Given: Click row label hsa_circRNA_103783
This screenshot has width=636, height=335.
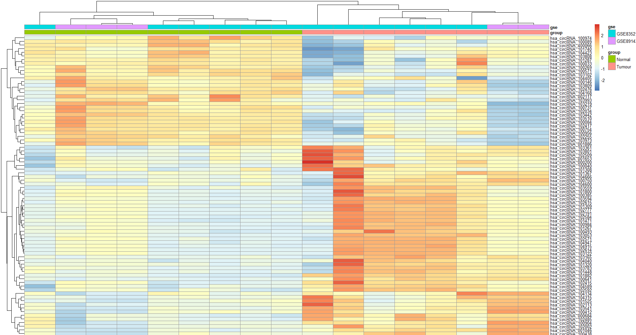Looking at the screenshot, I should tap(571, 269).
